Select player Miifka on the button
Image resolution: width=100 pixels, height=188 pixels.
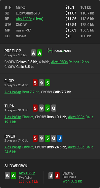[21, 8]
